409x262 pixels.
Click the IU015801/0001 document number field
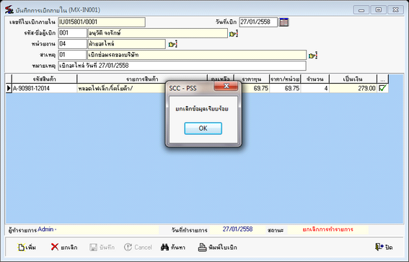pyautogui.click(x=102, y=22)
